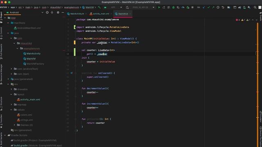Hide the Project panel with the minus icon
The height and width of the screenshot is (147, 262).
63,13
